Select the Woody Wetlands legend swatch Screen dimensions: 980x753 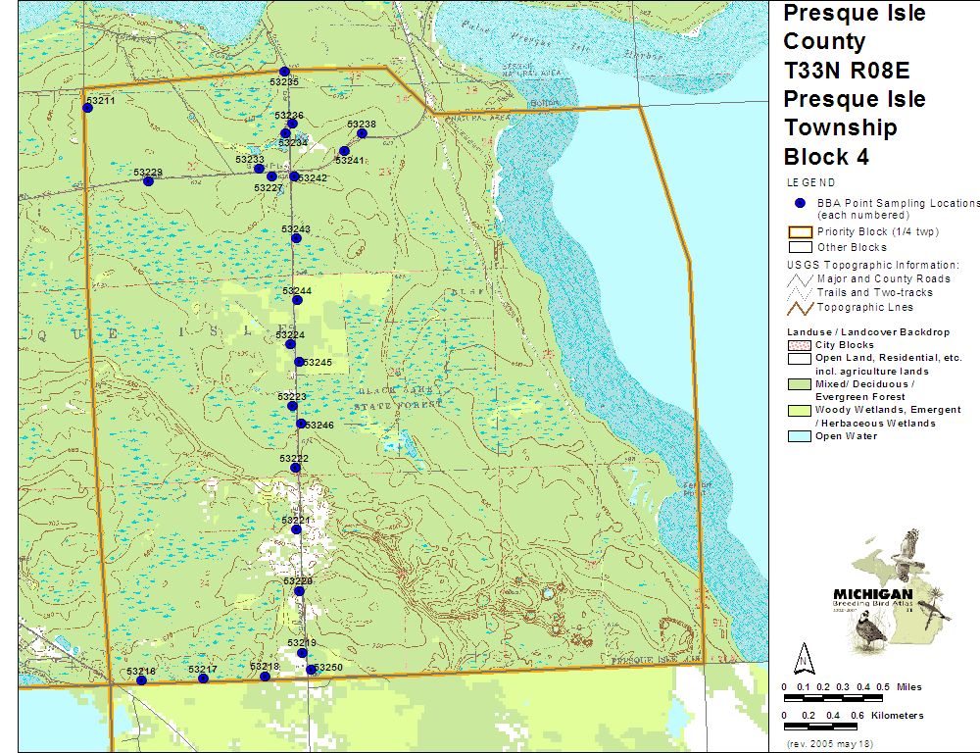click(x=801, y=410)
